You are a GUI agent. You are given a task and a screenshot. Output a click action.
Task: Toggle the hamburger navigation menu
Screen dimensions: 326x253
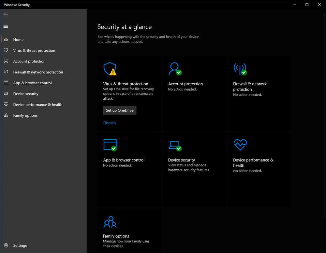[x=6, y=26]
